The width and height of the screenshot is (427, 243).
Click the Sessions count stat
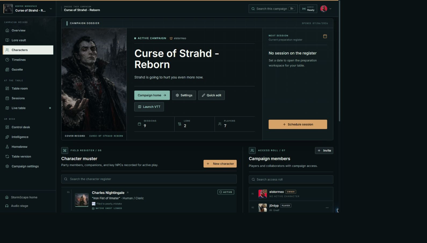pos(154,124)
